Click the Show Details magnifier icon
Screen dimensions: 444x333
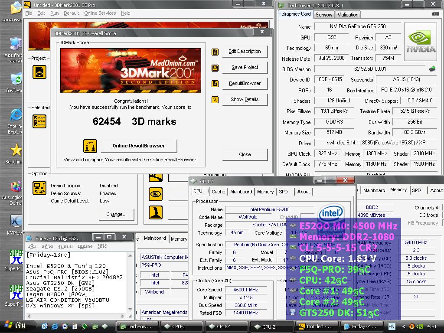click(x=215, y=100)
